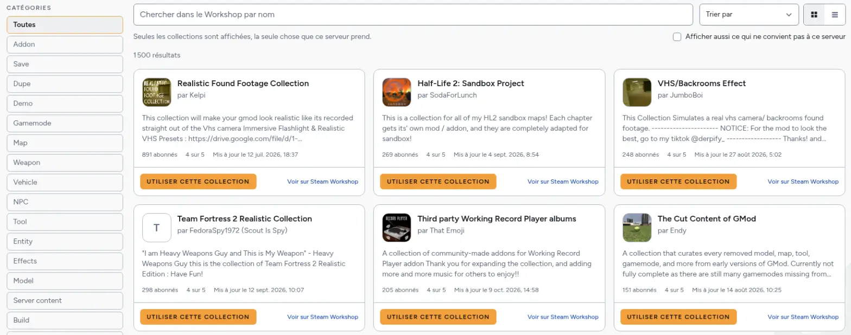This screenshot has height=335, width=851.
Task: Filter by Effects category
Action: click(65, 261)
